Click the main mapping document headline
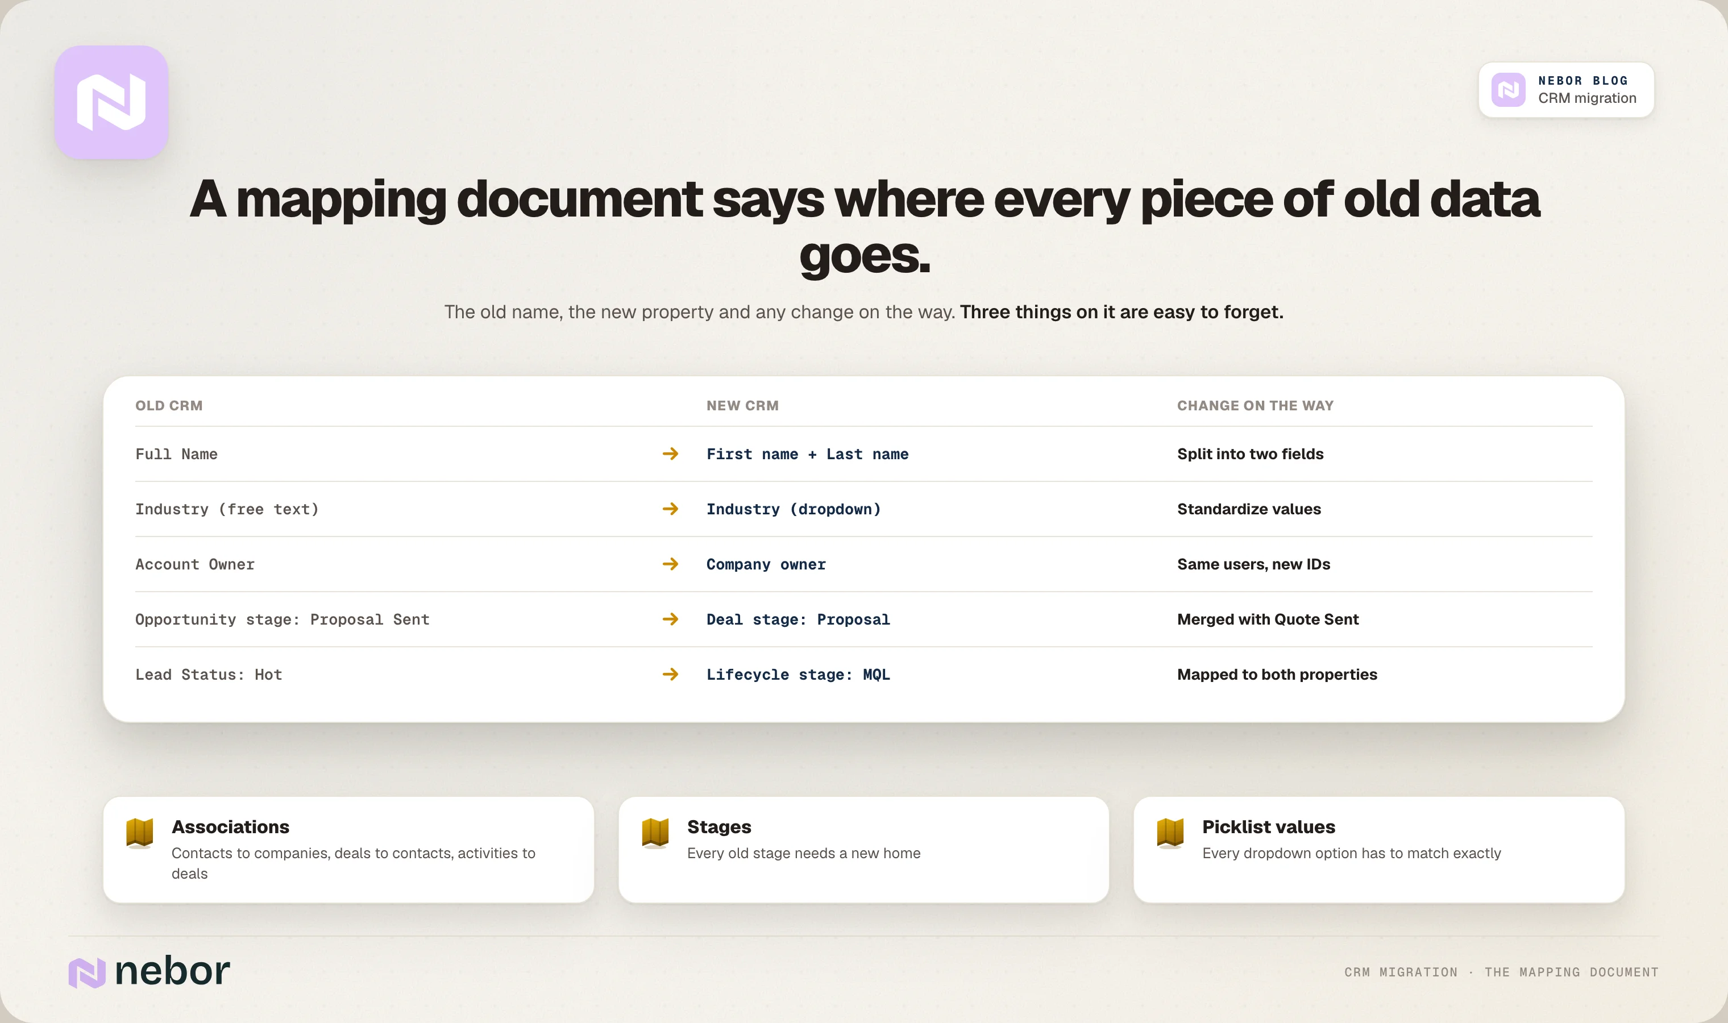The height and width of the screenshot is (1023, 1728). tap(865, 227)
